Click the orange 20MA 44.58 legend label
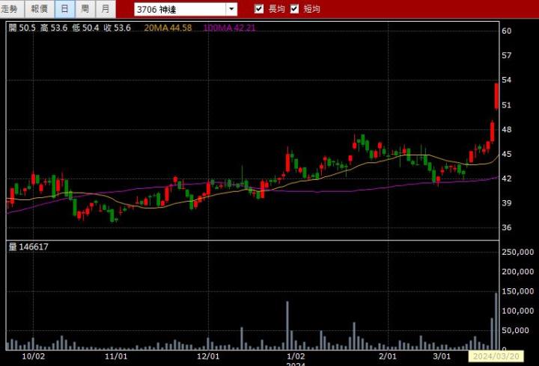539x366 pixels. (168, 28)
